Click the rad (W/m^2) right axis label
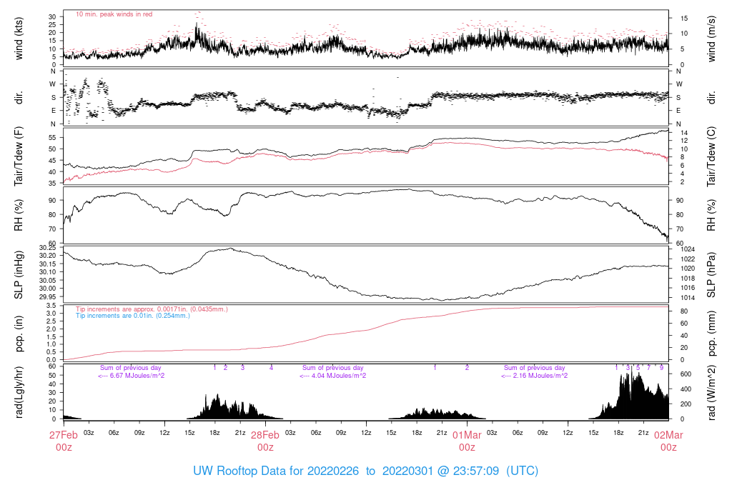Screen dimensions: 732x500 711,393
